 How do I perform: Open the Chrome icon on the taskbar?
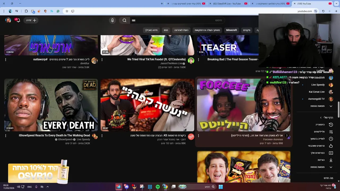(165, 187)
